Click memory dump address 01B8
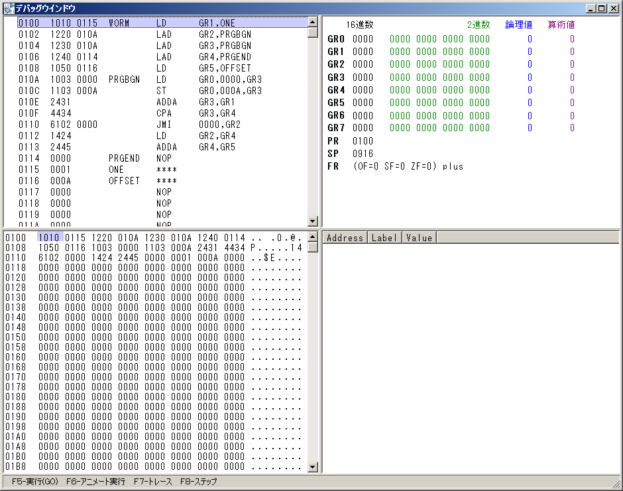This screenshot has height=491, width=623. tap(15, 466)
